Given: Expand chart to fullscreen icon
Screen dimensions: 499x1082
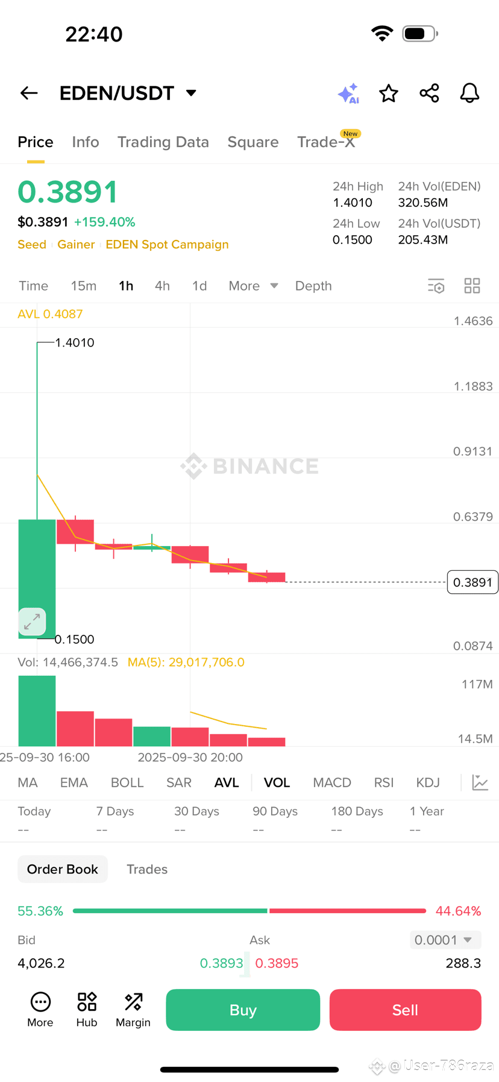Looking at the screenshot, I should click(x=32, y=621).
